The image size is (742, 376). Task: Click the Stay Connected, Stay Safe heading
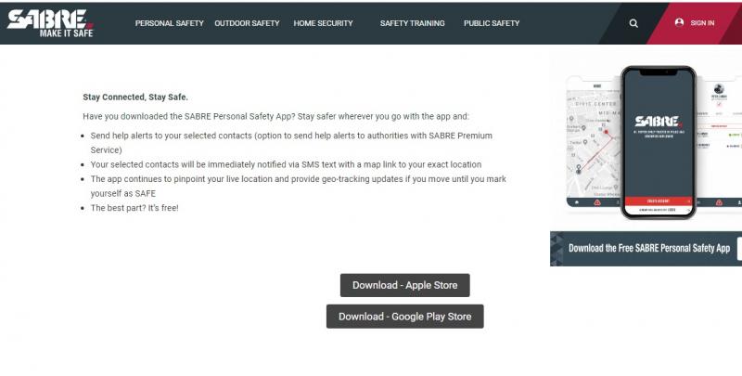[135, 97]
